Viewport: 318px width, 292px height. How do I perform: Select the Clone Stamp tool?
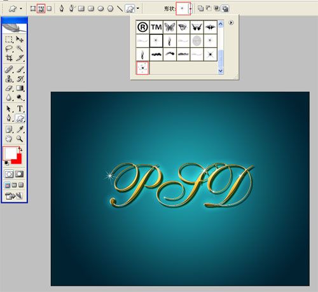click(x=9, y=79)
